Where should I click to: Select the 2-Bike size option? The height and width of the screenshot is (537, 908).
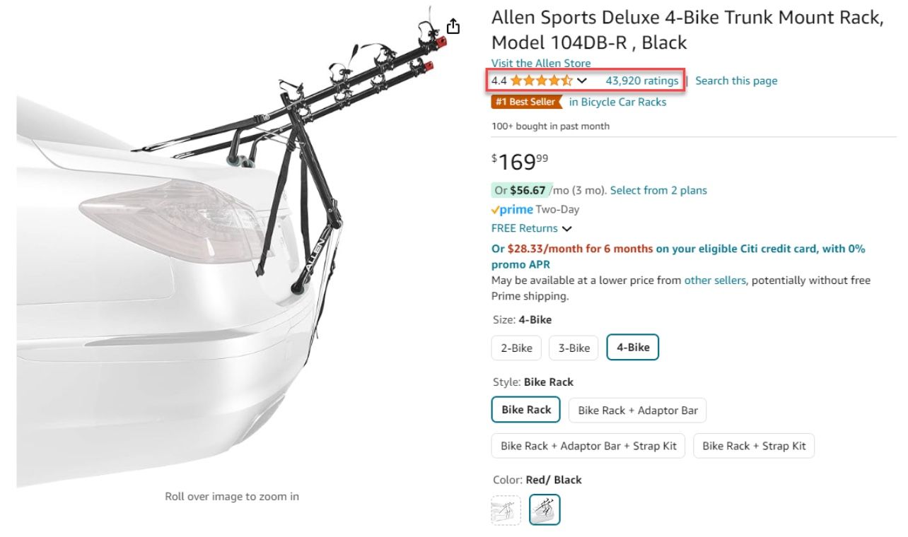(x=516, y=347)
